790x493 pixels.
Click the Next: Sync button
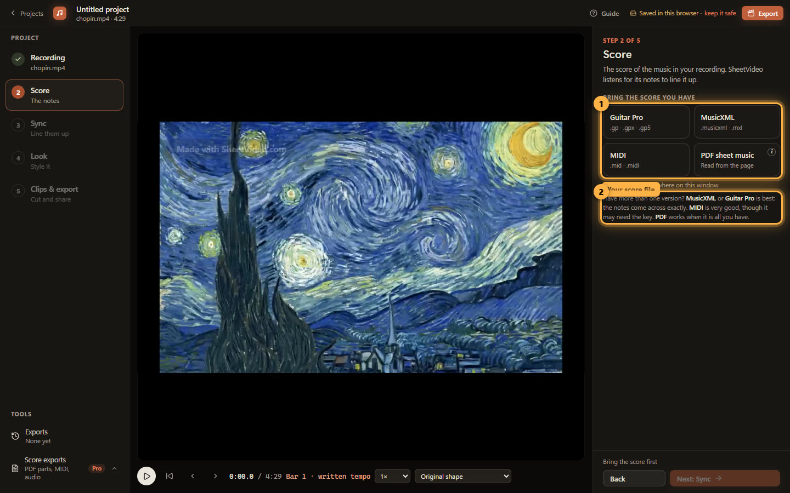(725, 478)
